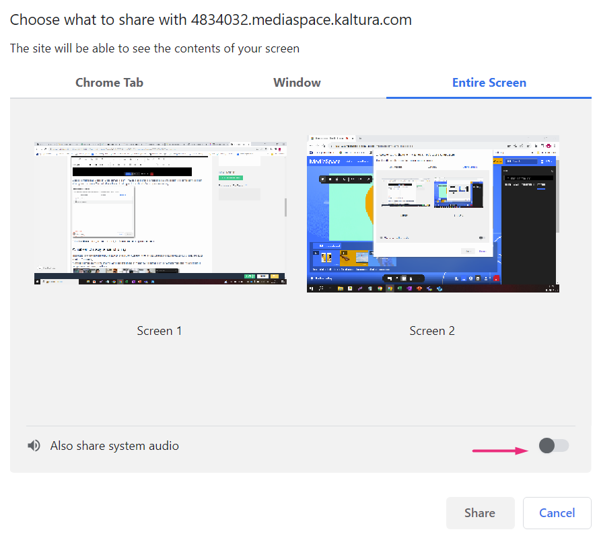Screen dimensions: 597x542
Task: Enable the share system audio toggle
Action: tap(554, 445)
